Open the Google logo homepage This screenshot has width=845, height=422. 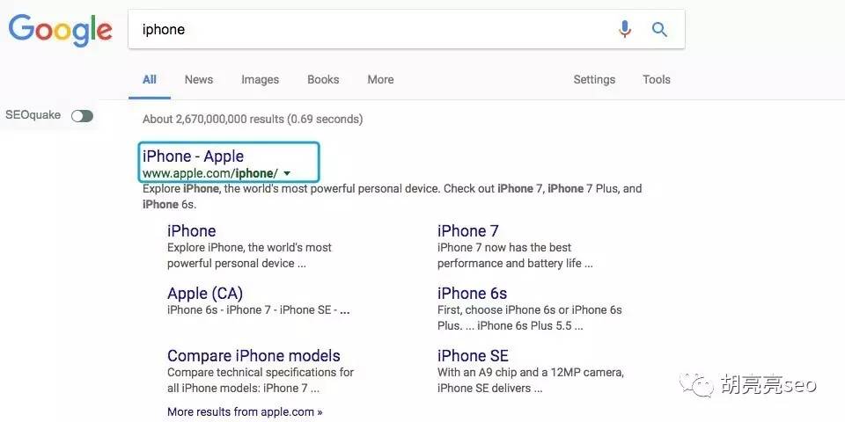61,31
